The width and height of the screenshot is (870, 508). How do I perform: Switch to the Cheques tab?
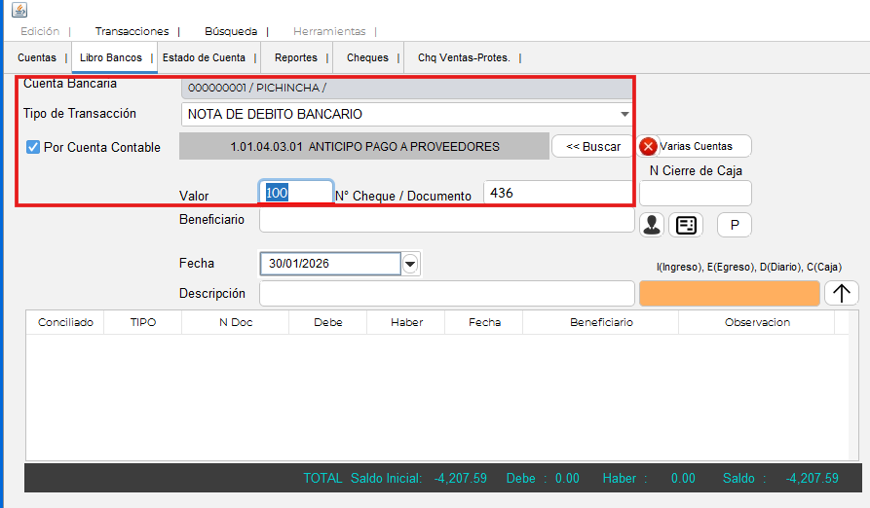point(367,57)
